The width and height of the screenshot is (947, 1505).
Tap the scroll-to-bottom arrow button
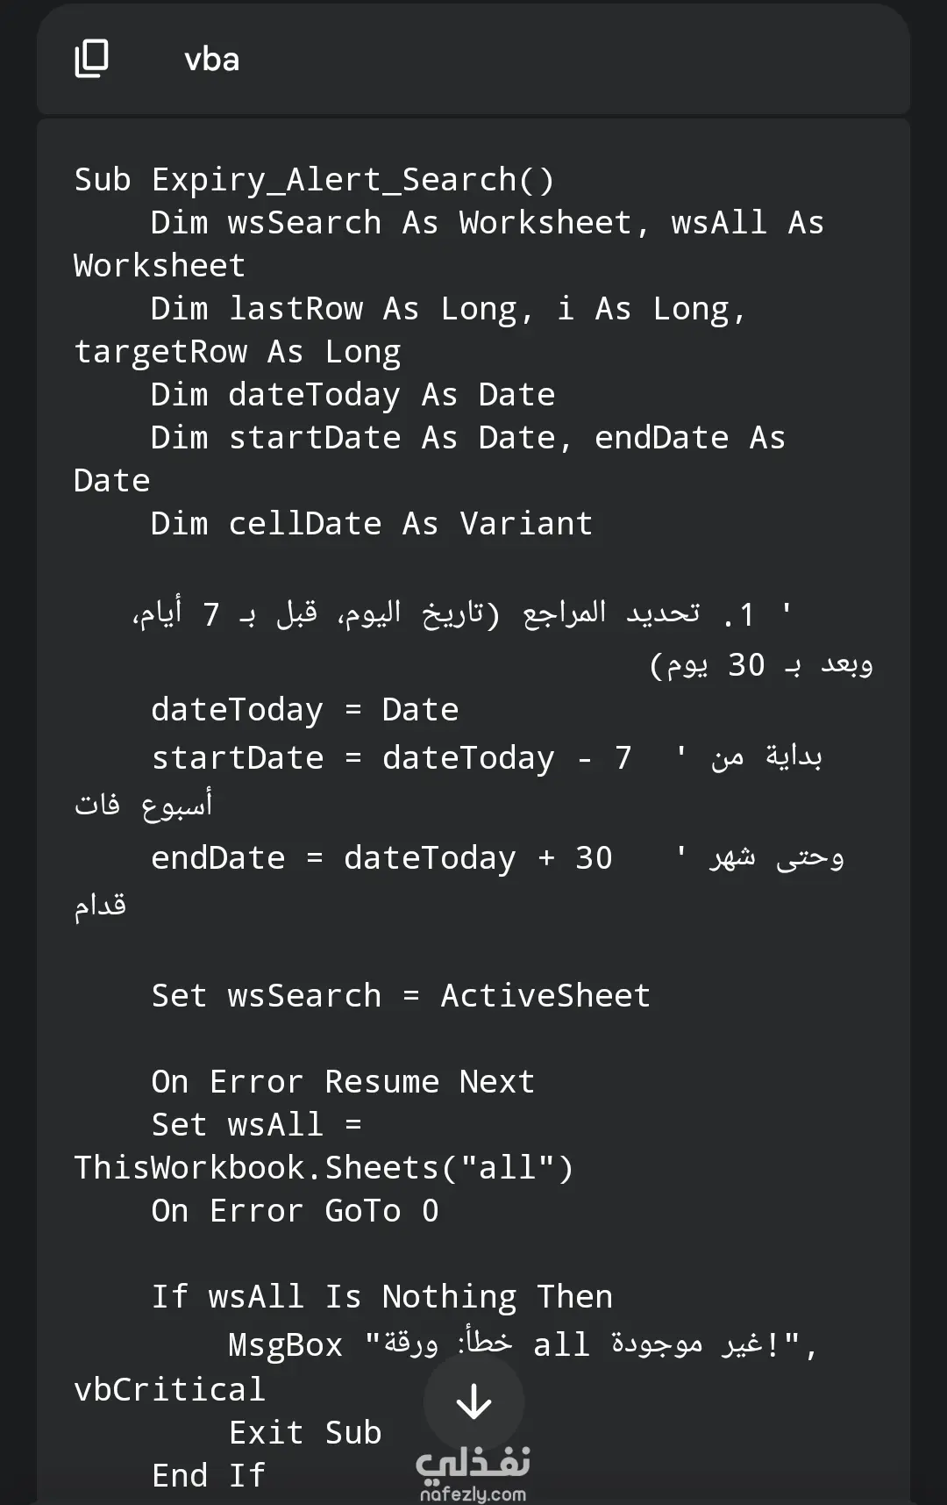(474, 1401)
